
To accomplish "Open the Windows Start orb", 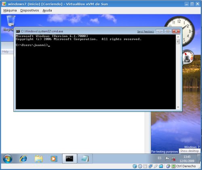I will (8, 159).
